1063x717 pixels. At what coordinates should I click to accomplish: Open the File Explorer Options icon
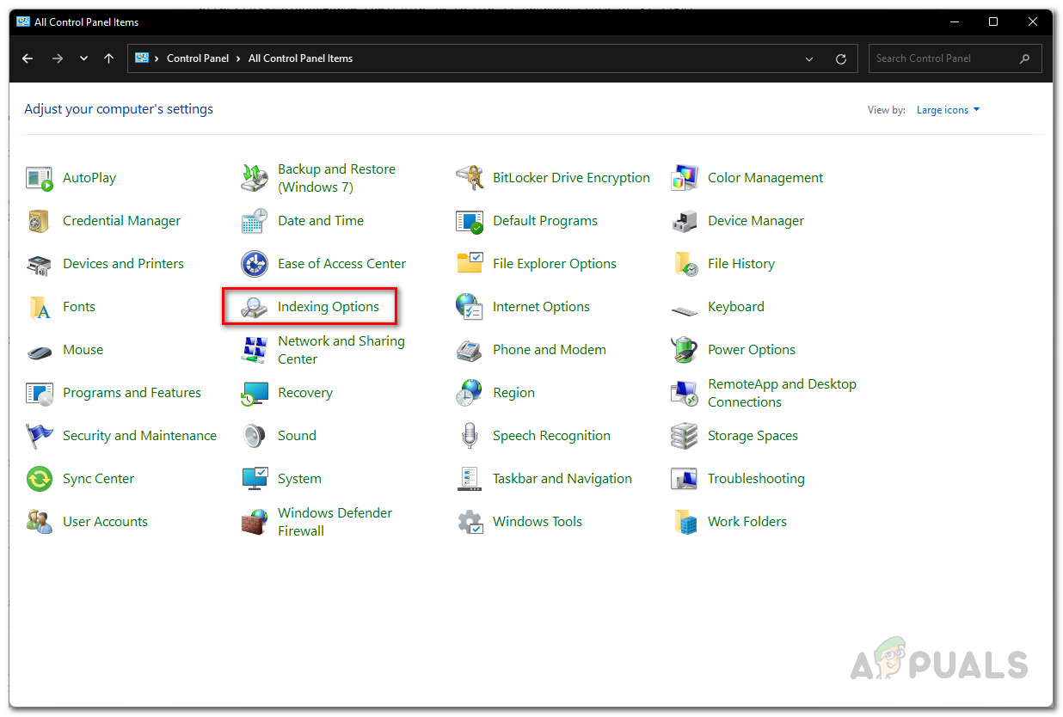[x=470, y=264]
